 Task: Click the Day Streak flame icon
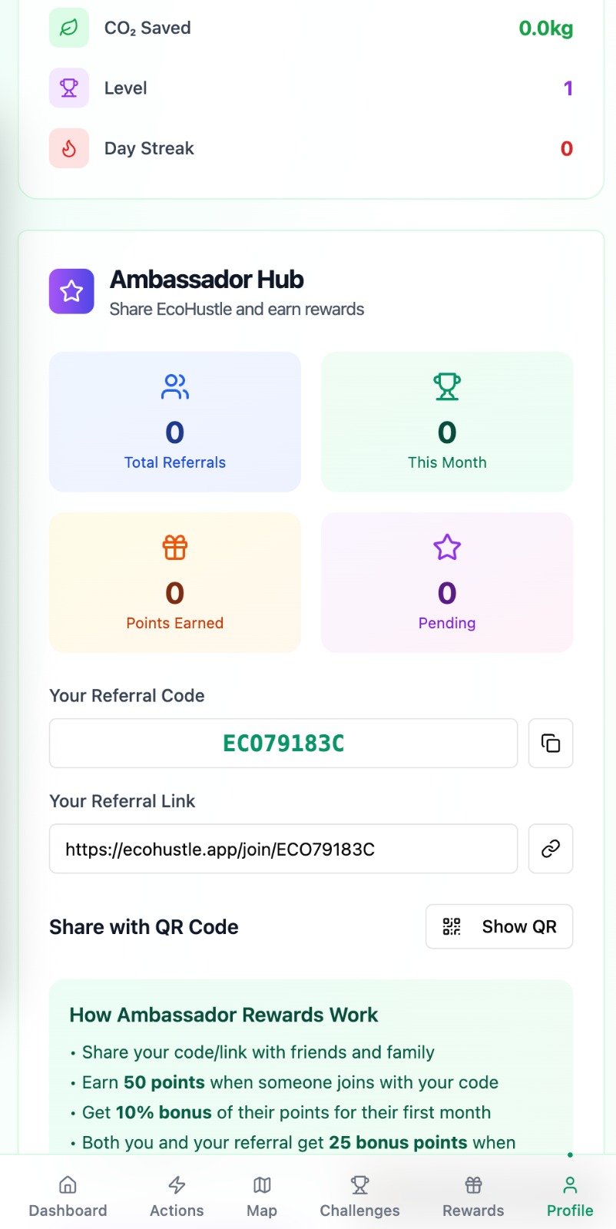(x=69, y=148)
